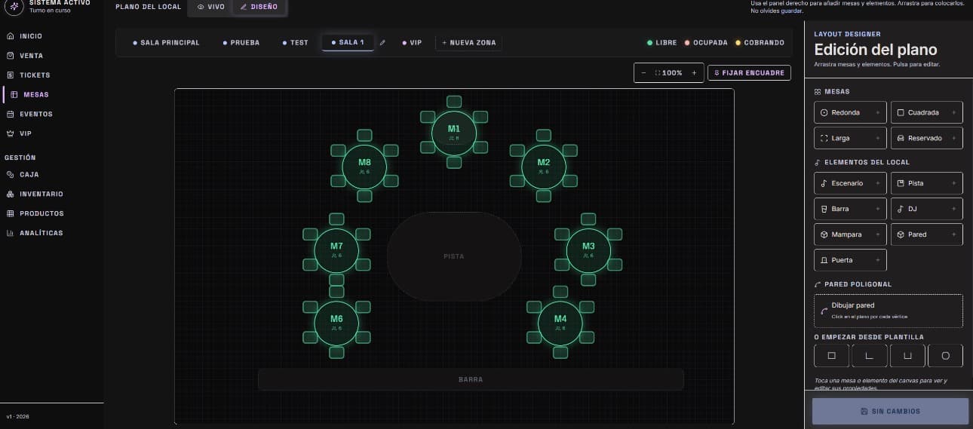Image resolution: width=973 pixels, height=429 pixels.
Task: Select the Prueba zone tab
Action: [241, 43]
